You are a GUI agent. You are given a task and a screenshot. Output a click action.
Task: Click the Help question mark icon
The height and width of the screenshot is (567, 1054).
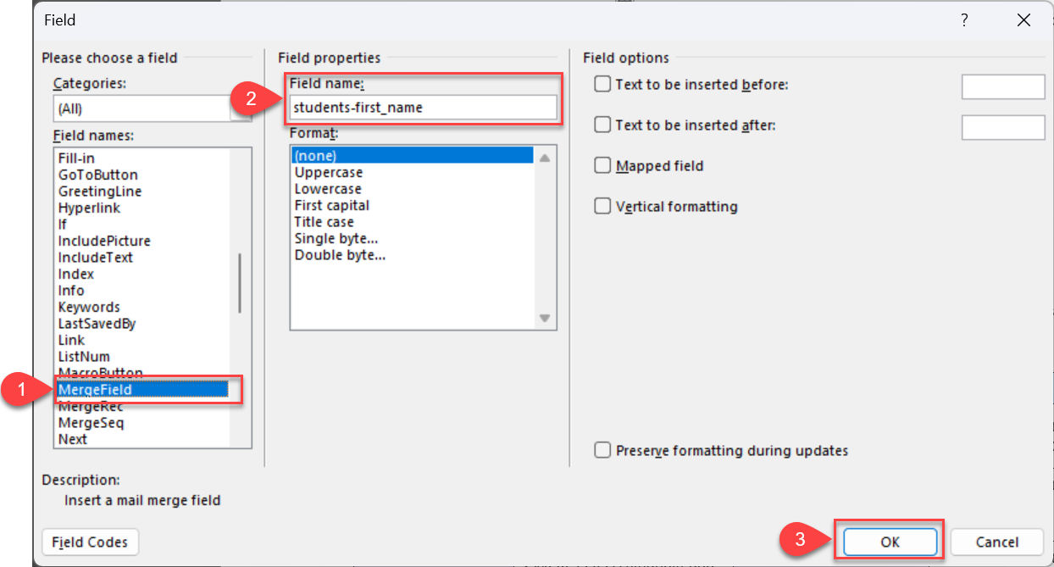pos(964,20)
